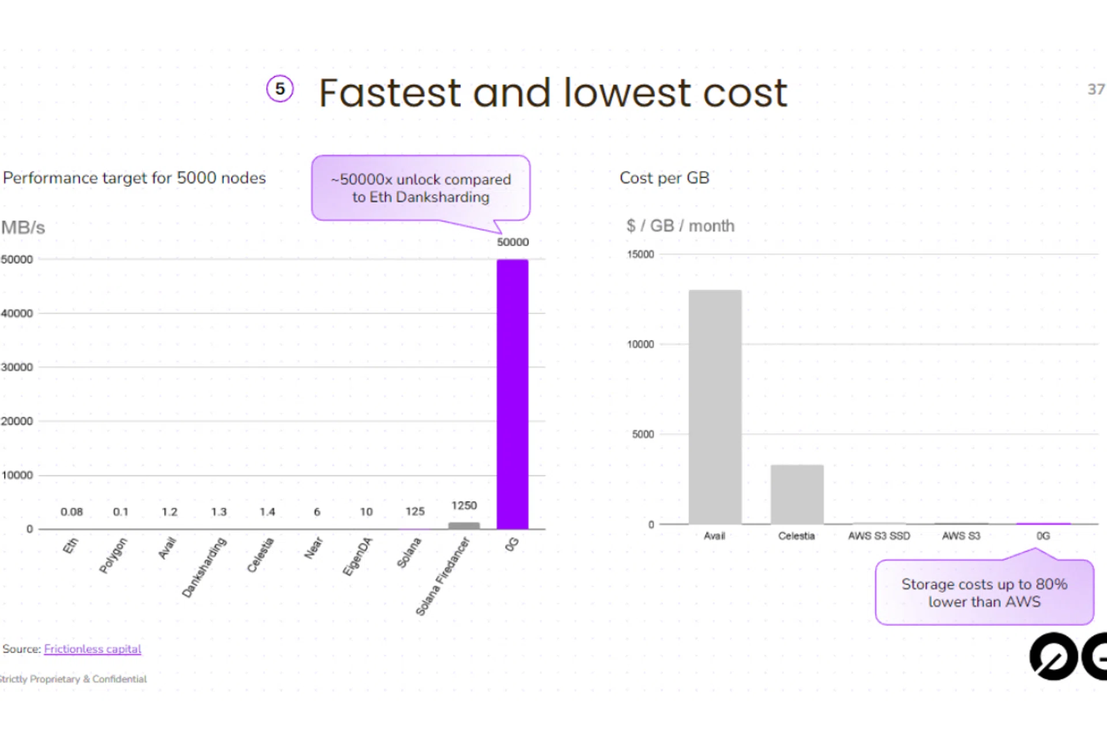Click the 1250 data label
The width and height of the screenshot is (1107, 738).
[x=464, y=506]
